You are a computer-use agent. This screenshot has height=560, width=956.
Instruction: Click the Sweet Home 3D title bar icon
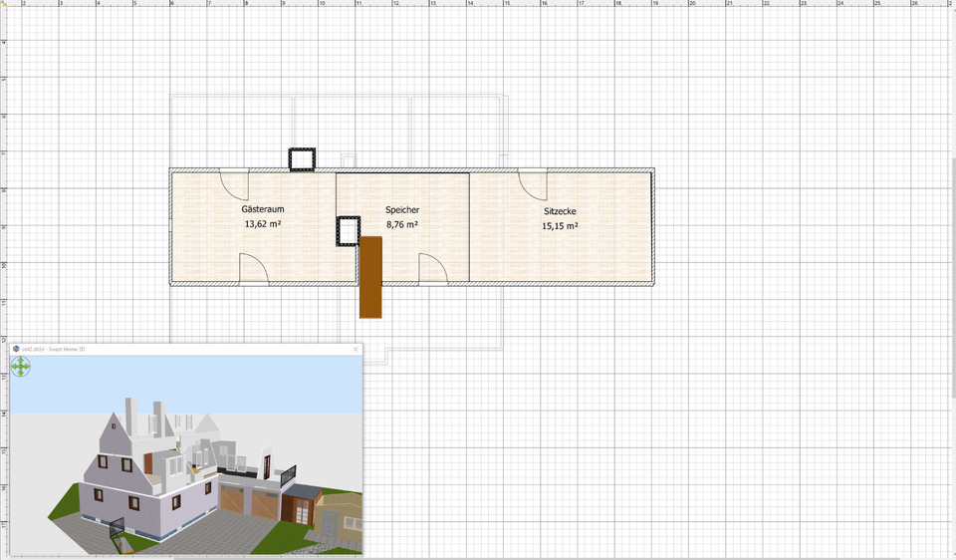pos(16,350)
